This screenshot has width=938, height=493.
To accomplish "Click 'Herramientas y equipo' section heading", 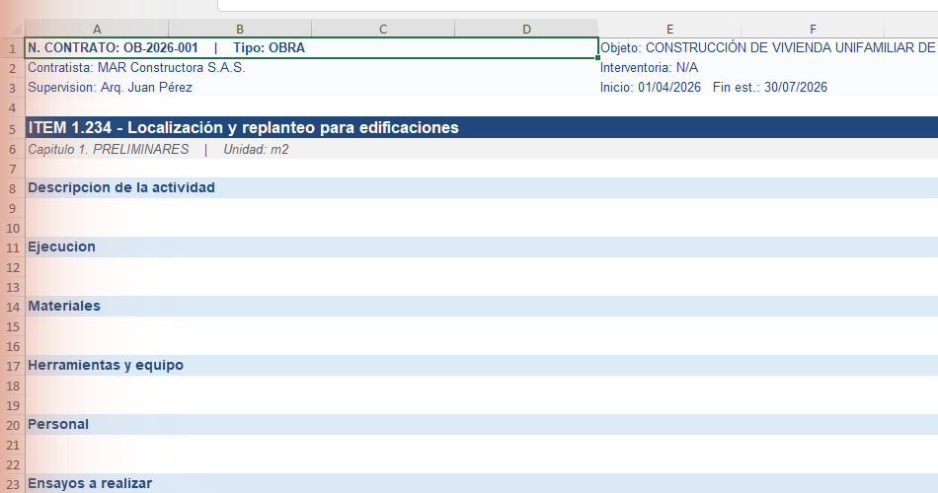I will coord(482,365).
